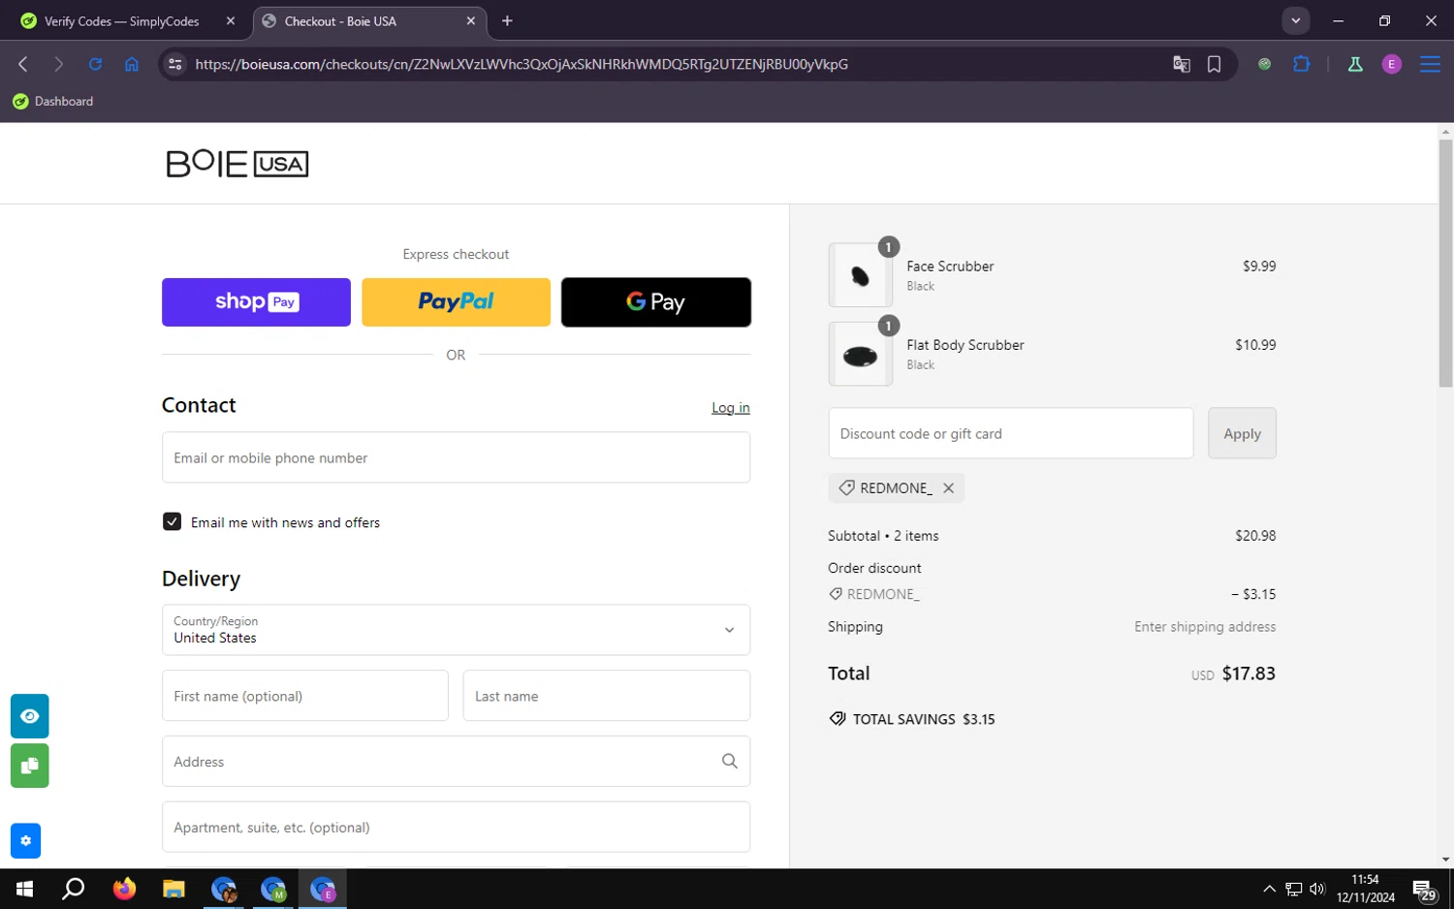
Task: Open the flask labs icon
Action: coord(1355,64)
